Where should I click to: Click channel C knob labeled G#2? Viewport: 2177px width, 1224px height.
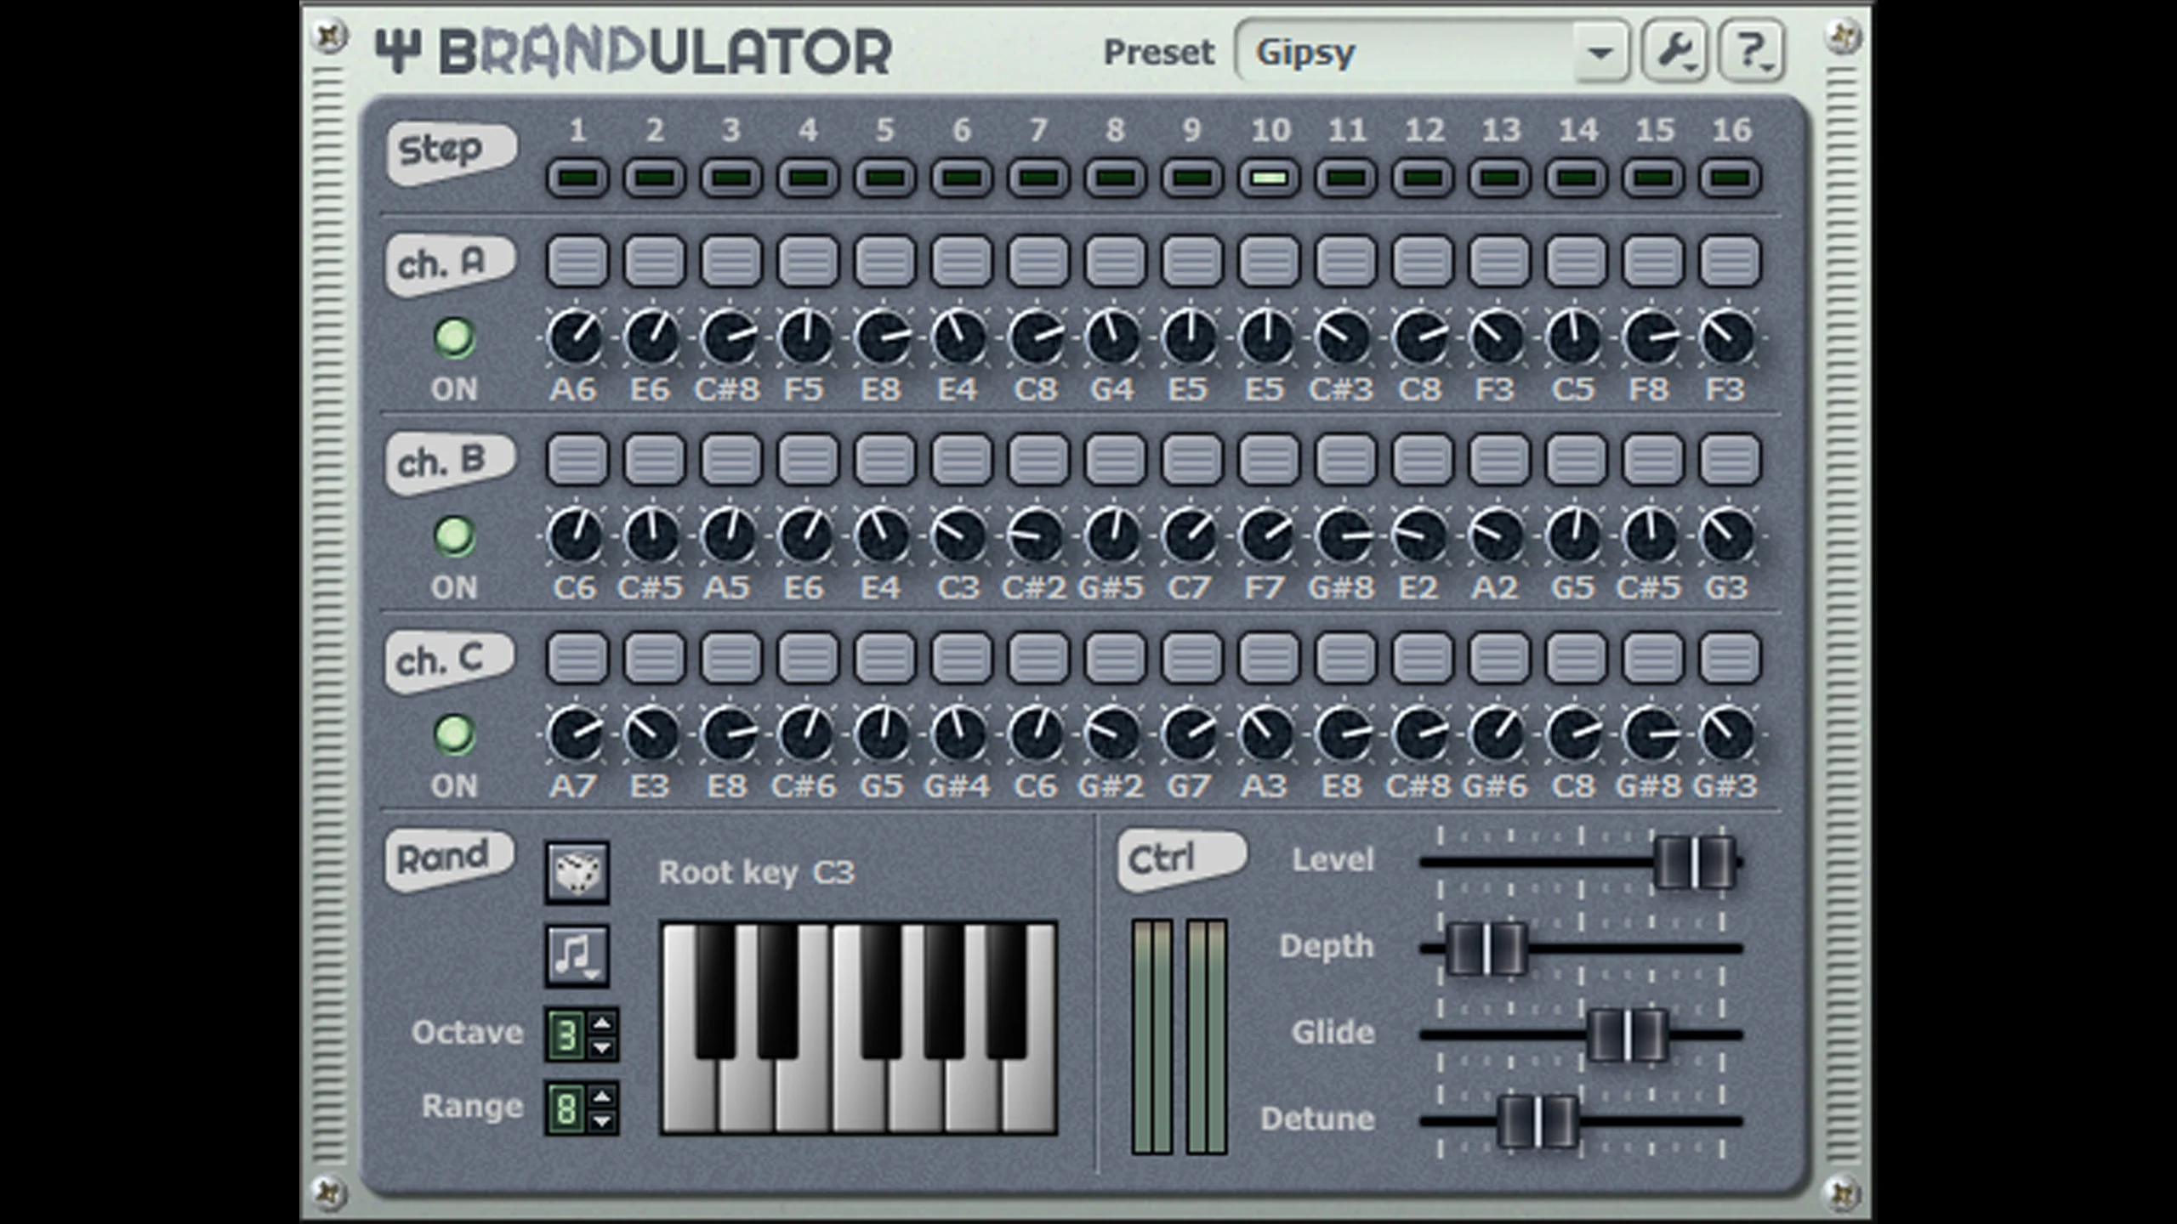(x=1114, y=734)
